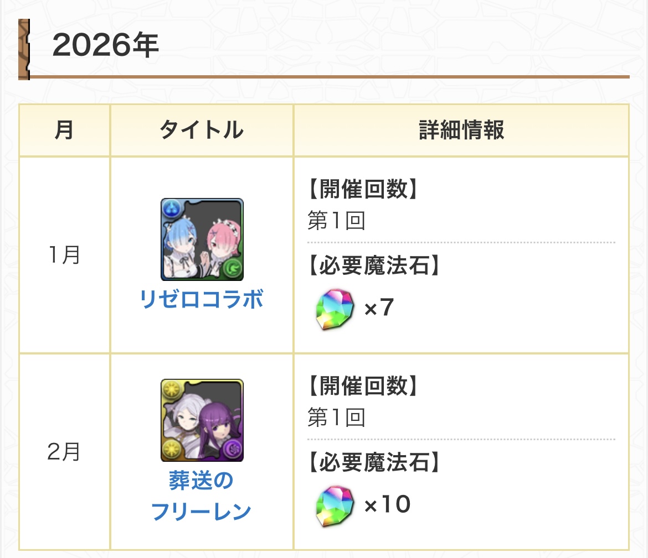This screenshot has width=648, height=558.
Task: Click the Re:Zero collab character thumbnail
Action: click(202, 239)
